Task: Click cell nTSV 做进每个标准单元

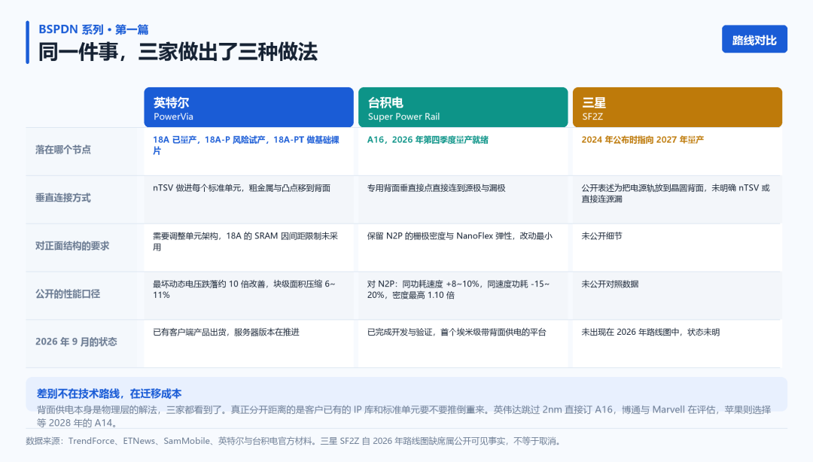Action: click(249, 199)
